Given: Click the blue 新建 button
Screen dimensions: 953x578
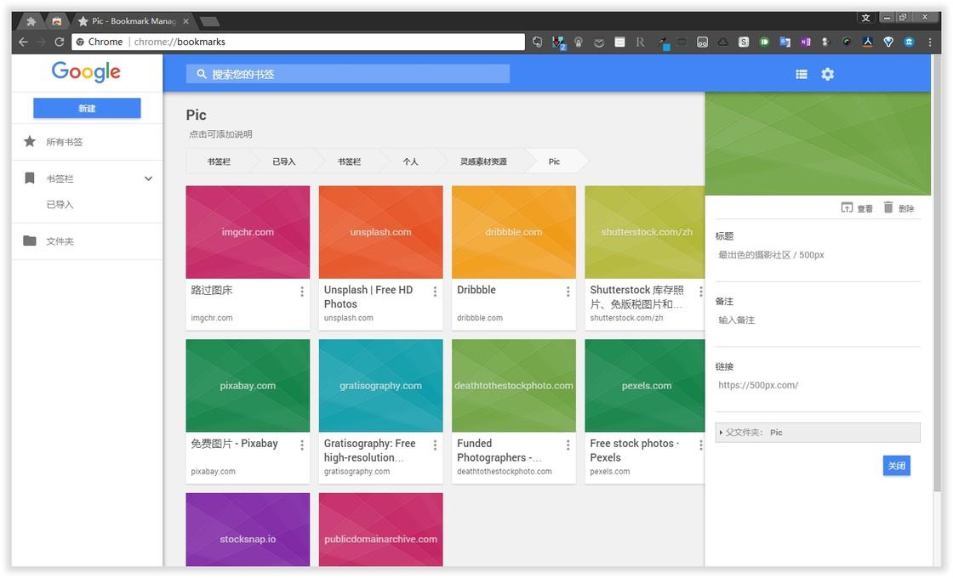Looking at the screenshot, I should pyautogui.click(x=87, y=108).
